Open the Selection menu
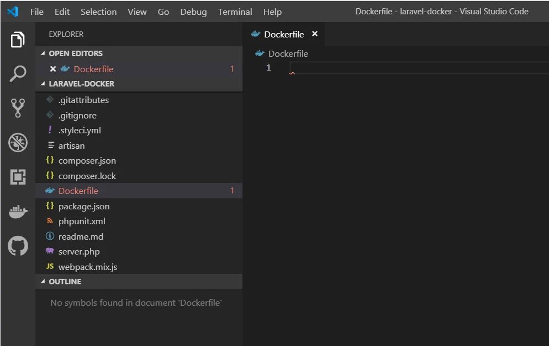The height and width of the screenshot is (346, 549). 99,12
